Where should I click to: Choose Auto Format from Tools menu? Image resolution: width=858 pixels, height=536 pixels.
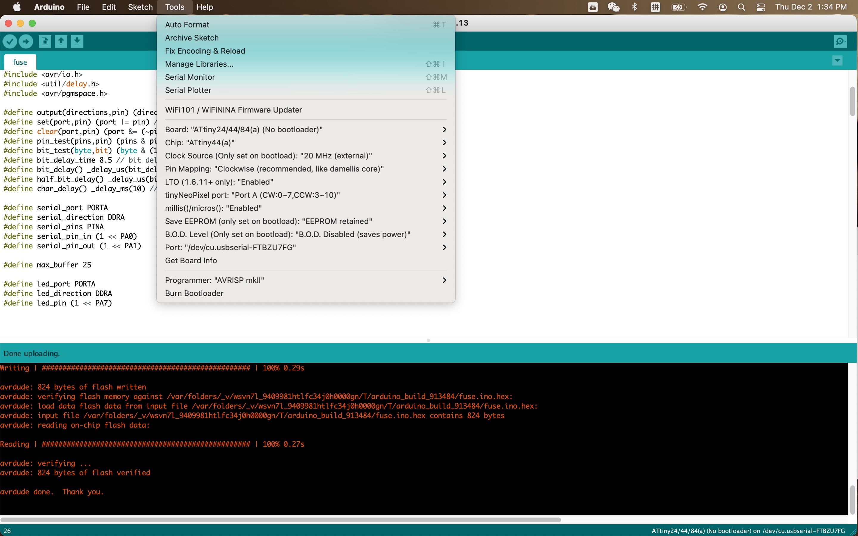click(x=306, y=24)
